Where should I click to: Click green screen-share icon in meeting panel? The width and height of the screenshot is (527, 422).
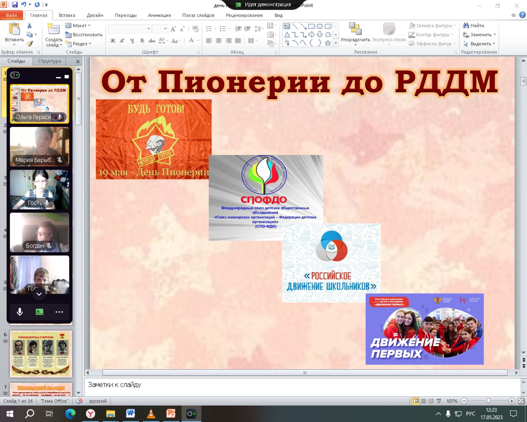[39, 312]
